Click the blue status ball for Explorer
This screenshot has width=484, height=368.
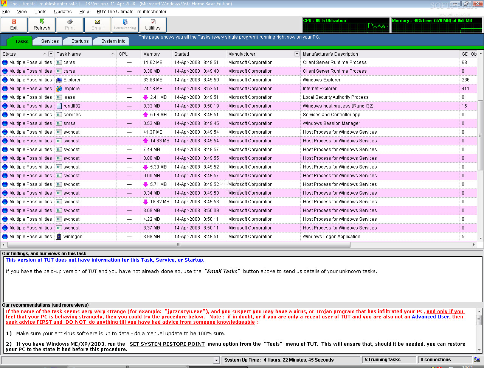(5, 80)
